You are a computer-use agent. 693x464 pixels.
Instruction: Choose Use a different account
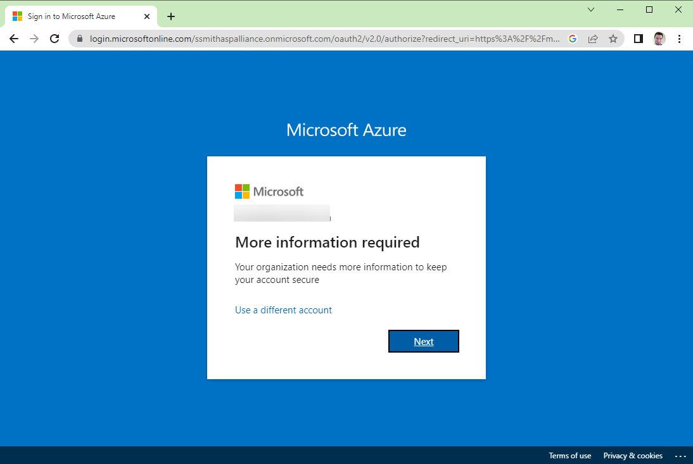coord(283,310)
